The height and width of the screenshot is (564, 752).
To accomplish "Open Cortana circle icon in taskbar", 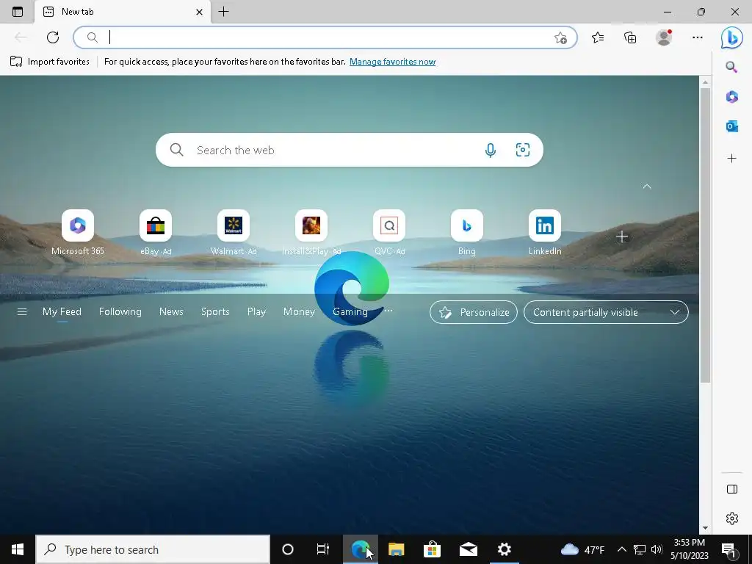I will [x=288, y=549].
